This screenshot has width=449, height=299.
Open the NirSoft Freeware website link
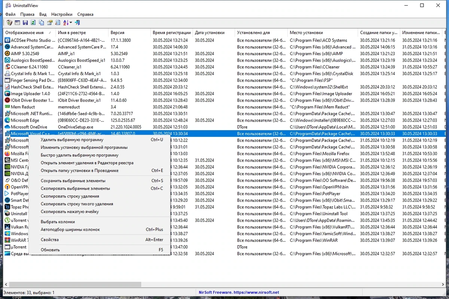238,292
